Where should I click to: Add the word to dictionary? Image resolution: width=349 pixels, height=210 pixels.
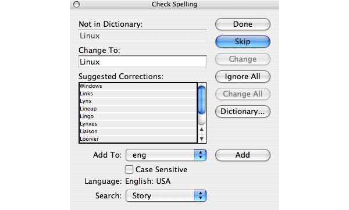[243, 155]
